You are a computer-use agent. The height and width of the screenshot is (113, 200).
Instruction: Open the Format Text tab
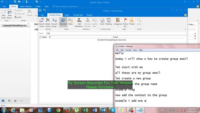point(78,15)
